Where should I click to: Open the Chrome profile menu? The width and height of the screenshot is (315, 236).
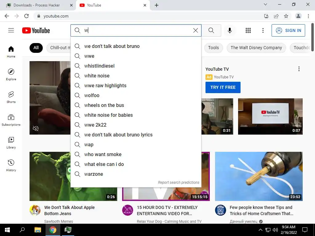298,16
